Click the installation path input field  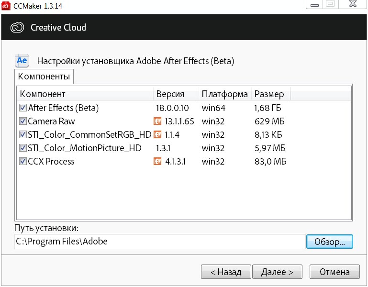pos(160,242)
